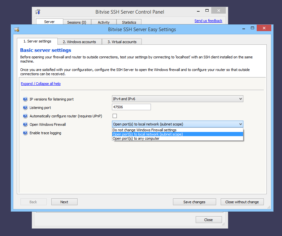Click the 'Basic server settings' heading
Screen dimensions: 282x236
pyautogui.click(x=46, y=50)
